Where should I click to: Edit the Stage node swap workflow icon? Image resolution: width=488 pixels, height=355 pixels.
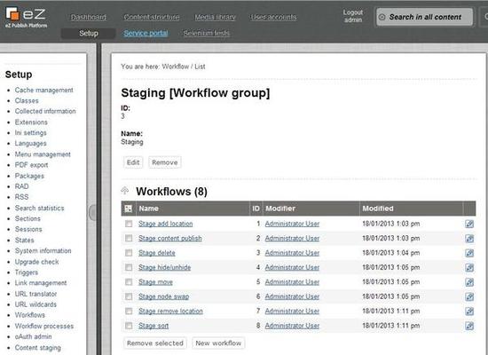click(x=469, y=296)
